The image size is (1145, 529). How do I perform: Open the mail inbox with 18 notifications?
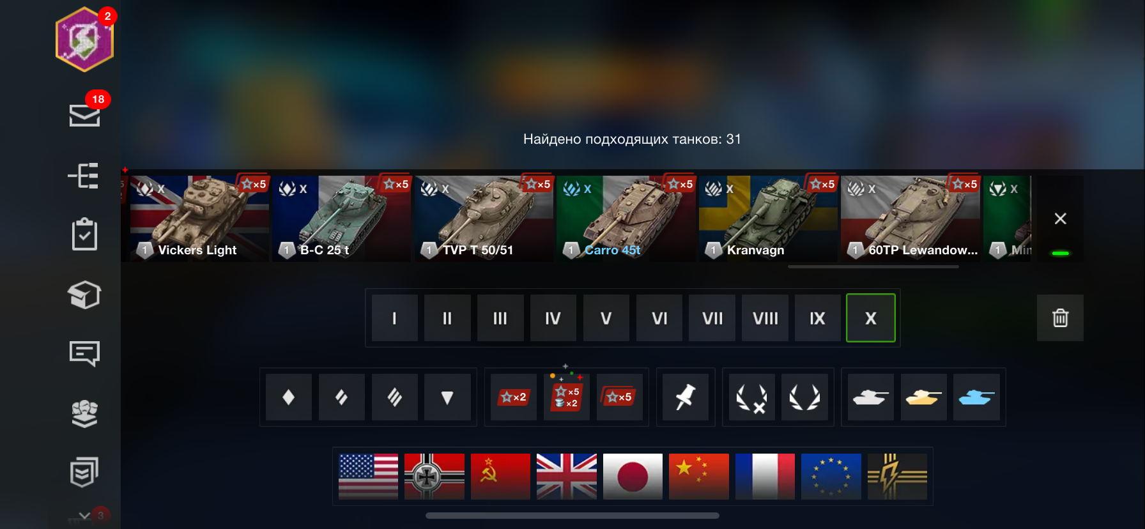point(84,115)
